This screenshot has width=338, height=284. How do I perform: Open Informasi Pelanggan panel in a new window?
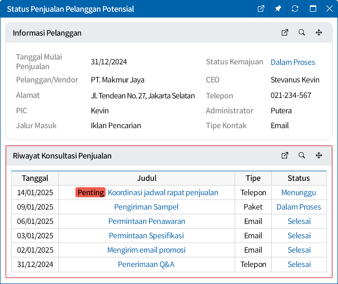(285, 32)
